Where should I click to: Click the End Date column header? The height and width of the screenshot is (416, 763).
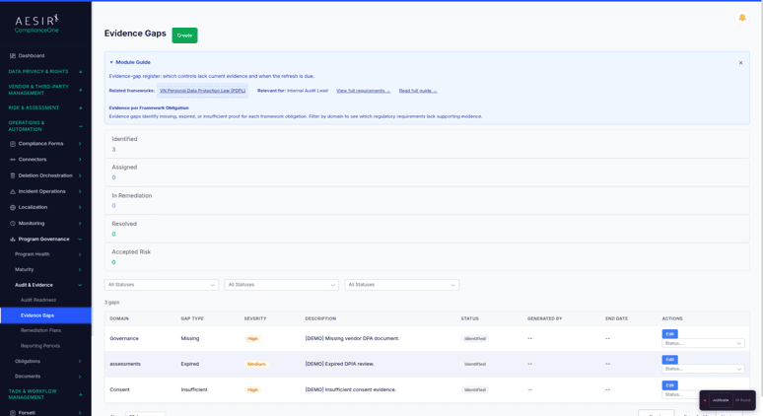(x=616, y=318)
